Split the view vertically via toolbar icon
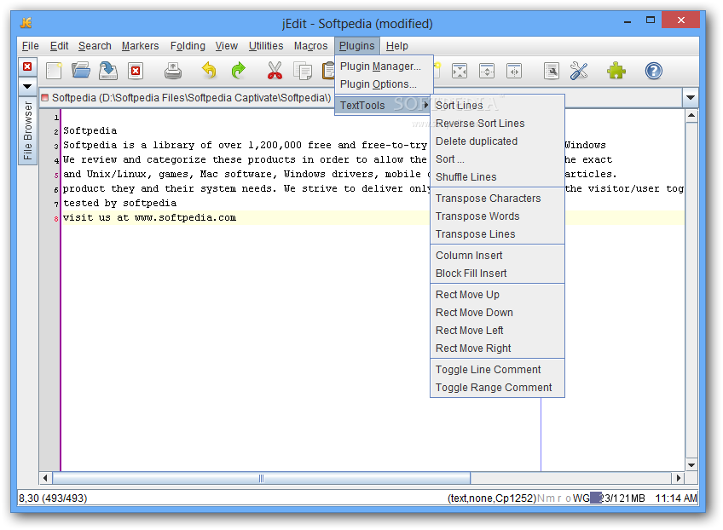This screenshot has width=723, height=530. pyautogui.click(x=514, y=71)
